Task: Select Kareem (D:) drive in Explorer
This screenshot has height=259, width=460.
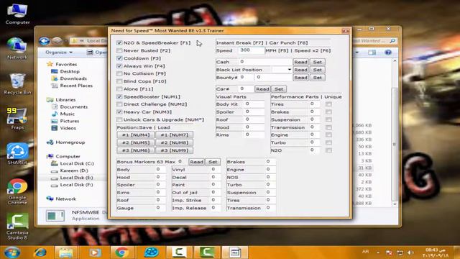Action: pos(74,171)
